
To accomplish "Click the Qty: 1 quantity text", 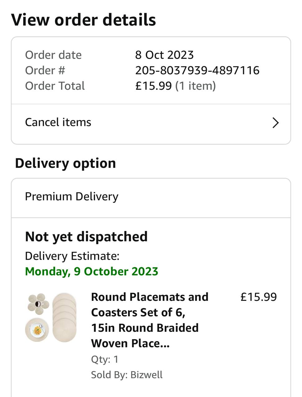I will pos(104,359).
